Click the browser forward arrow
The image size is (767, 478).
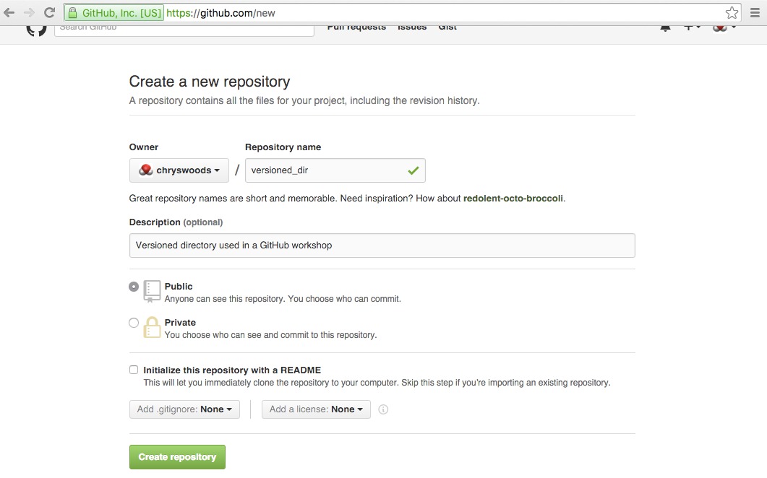[29, 13]
